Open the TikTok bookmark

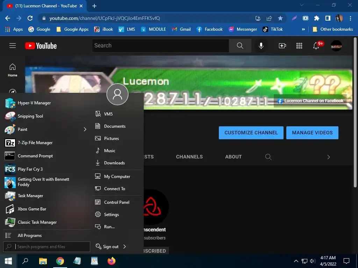pyautogui.click(x=273, y=29)
